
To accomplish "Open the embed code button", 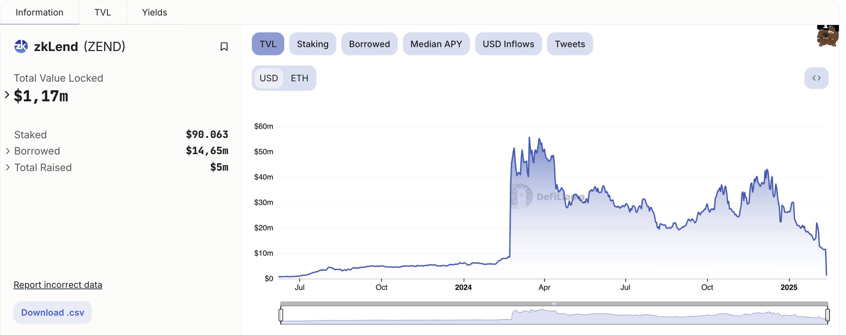I will (x=816, y=78).
